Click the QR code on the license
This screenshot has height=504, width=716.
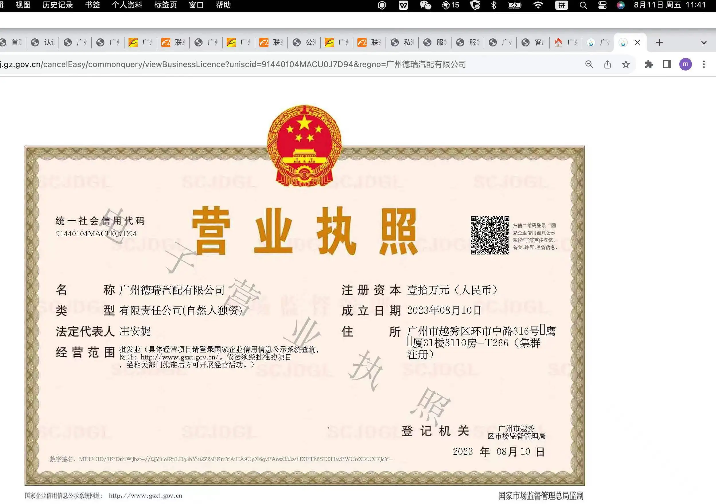click(490, 235)
